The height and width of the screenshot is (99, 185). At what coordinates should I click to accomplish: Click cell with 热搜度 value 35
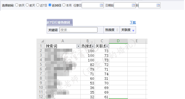88,92
